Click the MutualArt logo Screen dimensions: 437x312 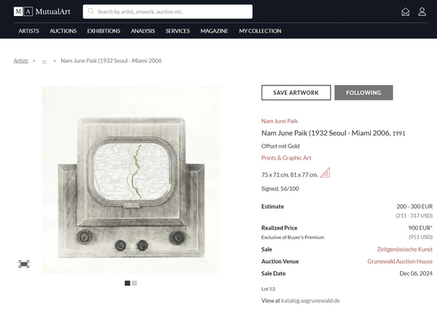pos(43,12)
